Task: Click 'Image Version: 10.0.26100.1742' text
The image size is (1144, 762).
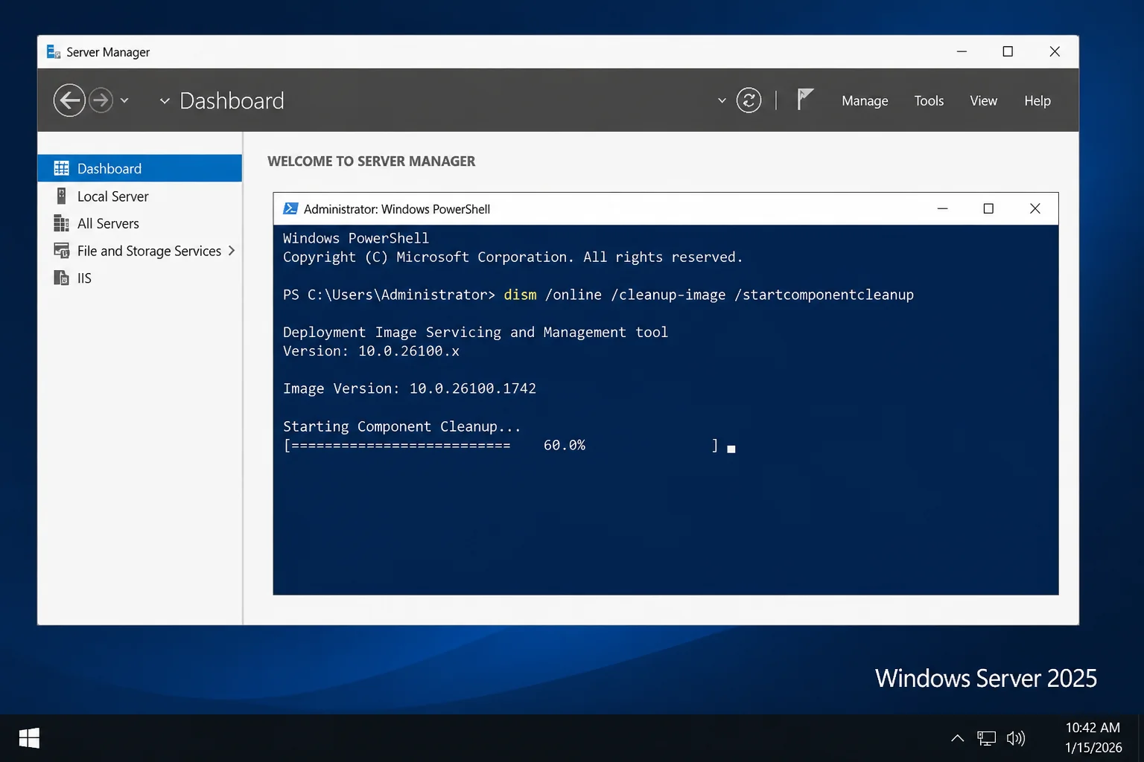Action: click(x=410, y=388)
